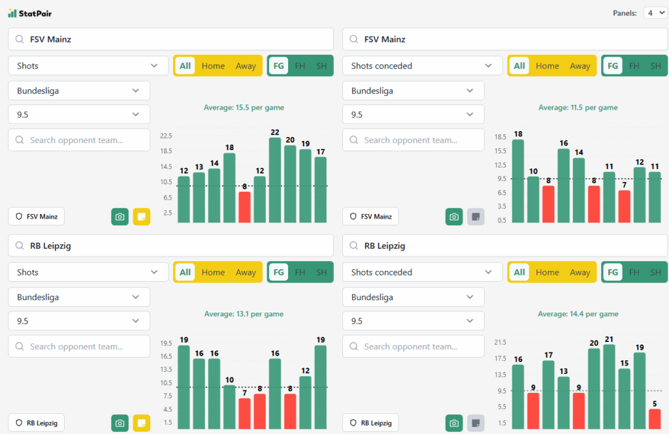This screenshot has width=669, height=434.
Task: Open grey note on RB Leipzig Shots conceded panel
Action: [476, 423]
